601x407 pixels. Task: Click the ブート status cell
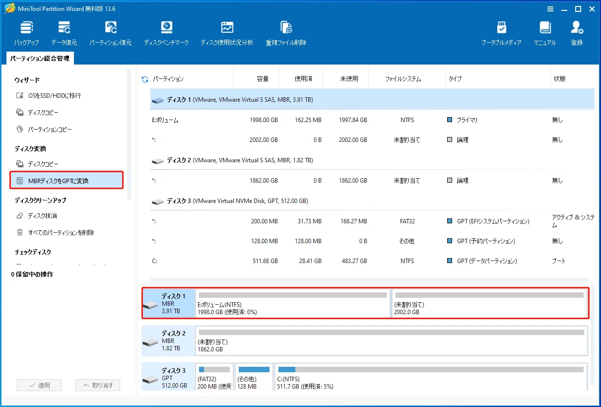559,261
